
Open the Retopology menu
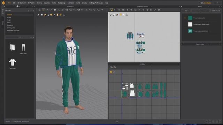pyautogui.click(x=62, y=3)
